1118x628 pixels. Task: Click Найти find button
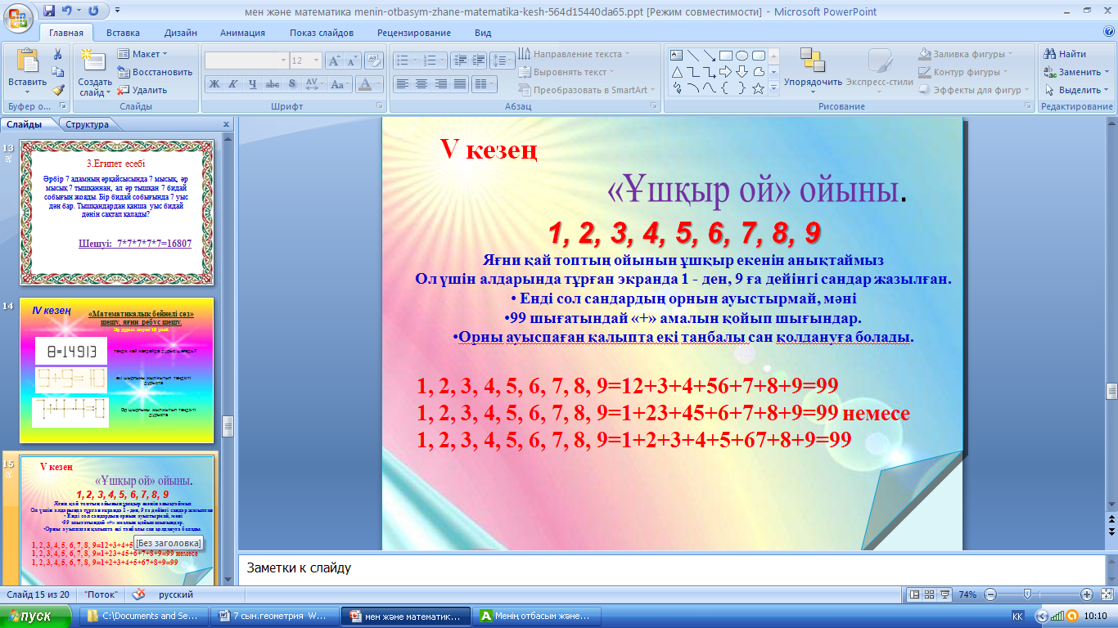(1064, 54)
